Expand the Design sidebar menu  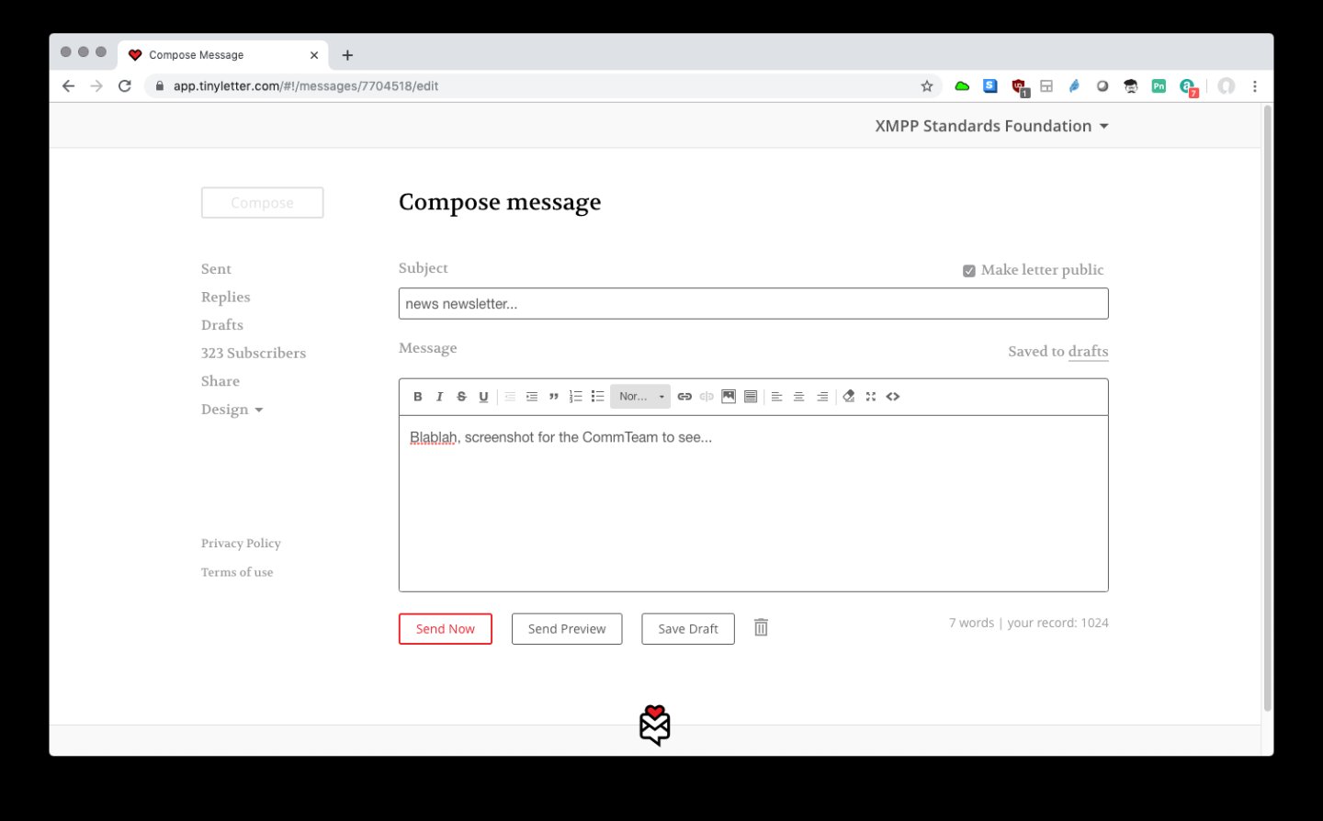pyautogui.click(x=232, y=410)
